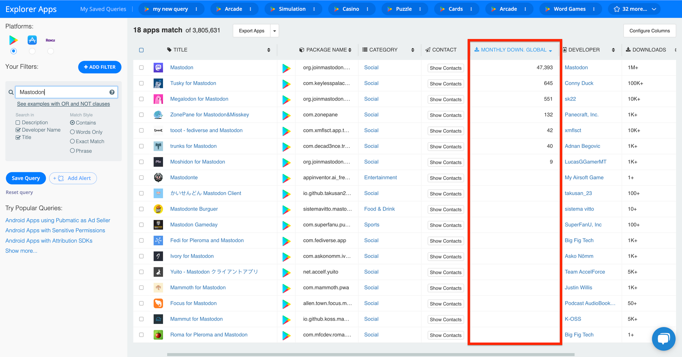
Task: Open the Fedi for Pleroma app icon
Action: (158, 240)
